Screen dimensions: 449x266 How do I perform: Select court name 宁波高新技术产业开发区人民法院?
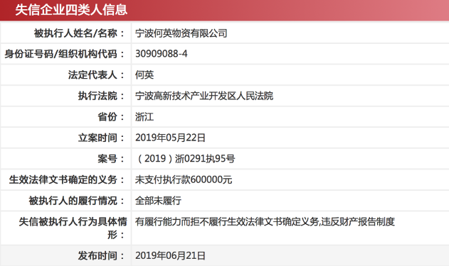coord(204,96)
